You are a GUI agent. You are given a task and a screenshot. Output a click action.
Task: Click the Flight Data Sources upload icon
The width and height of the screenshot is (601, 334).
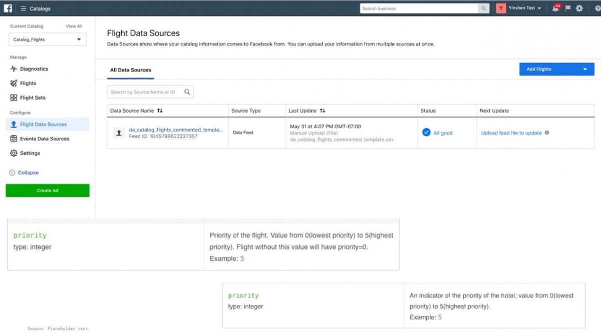click(x=14, y=125)
